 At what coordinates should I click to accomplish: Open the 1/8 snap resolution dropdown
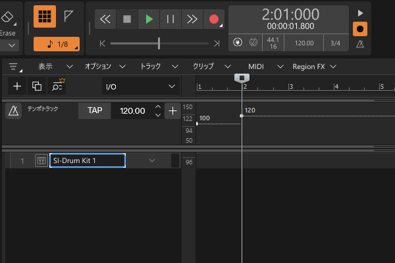pos(57,44)
